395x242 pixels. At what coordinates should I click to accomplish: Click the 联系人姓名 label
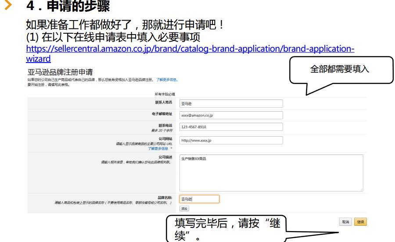click(x=164, y=102)
